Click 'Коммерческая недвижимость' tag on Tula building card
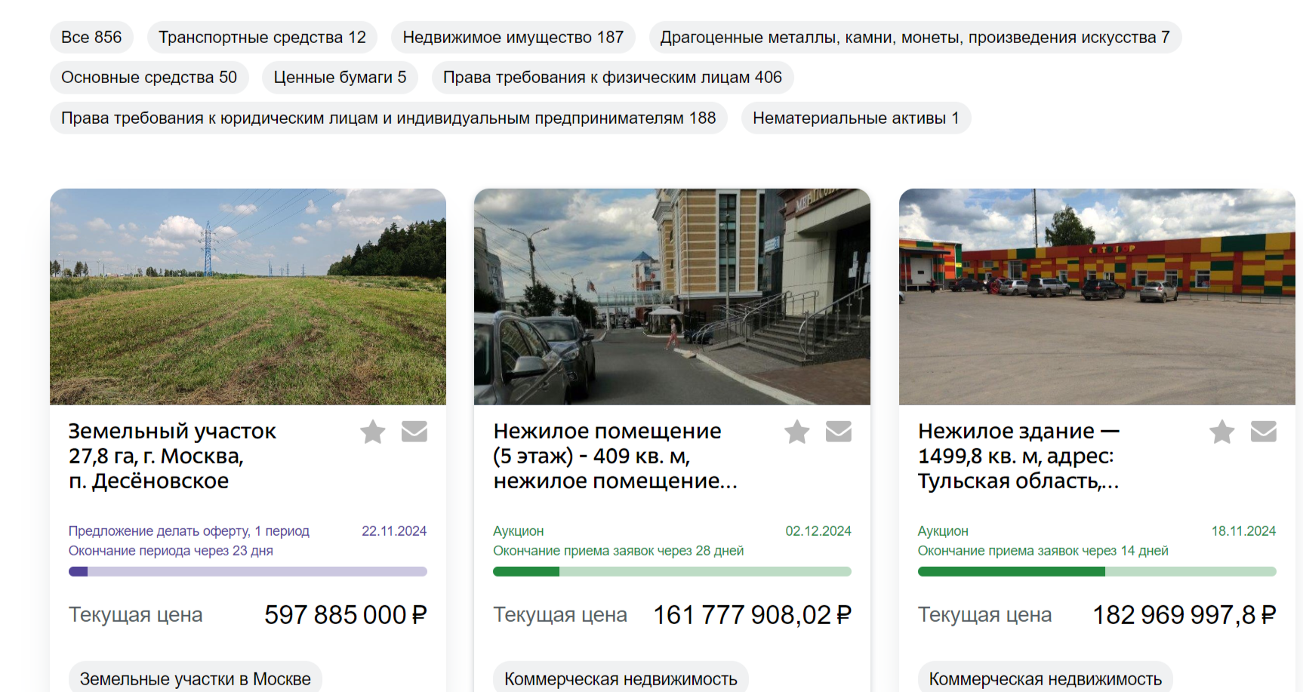 [x=1045, y=678]
